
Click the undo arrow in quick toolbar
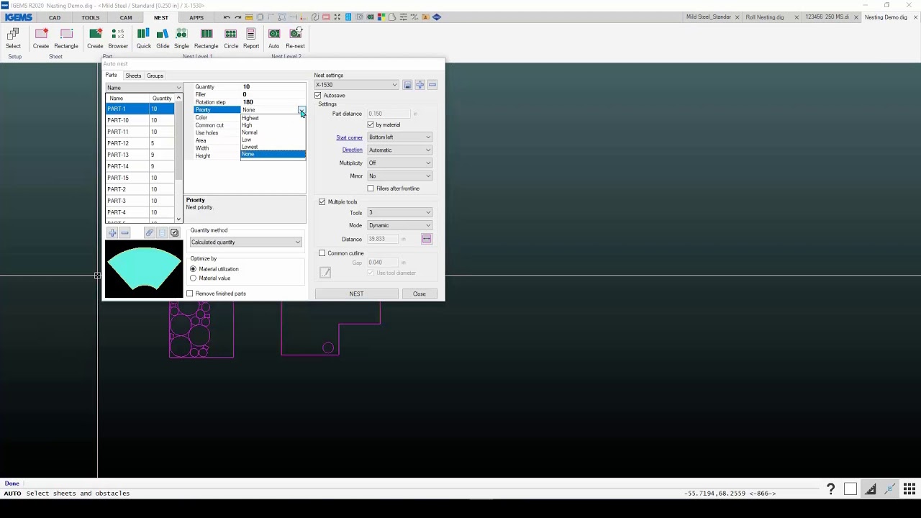click(x=227, y=17)
